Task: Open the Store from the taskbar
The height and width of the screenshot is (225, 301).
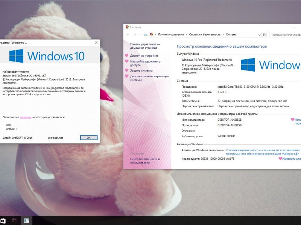Action: [3, 220]
